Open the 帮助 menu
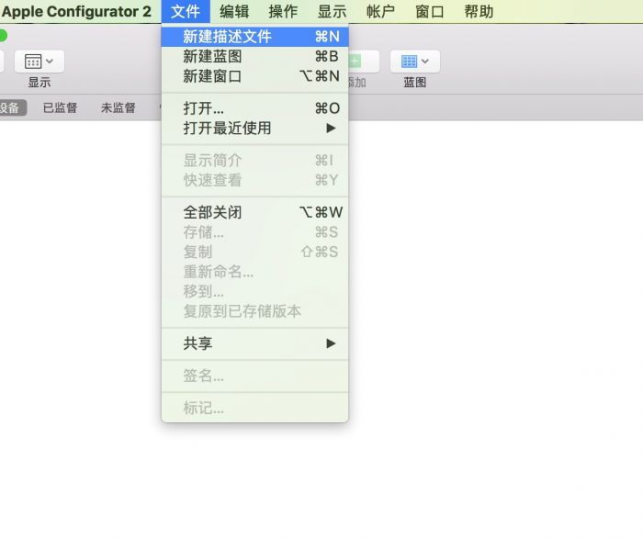 479,12
